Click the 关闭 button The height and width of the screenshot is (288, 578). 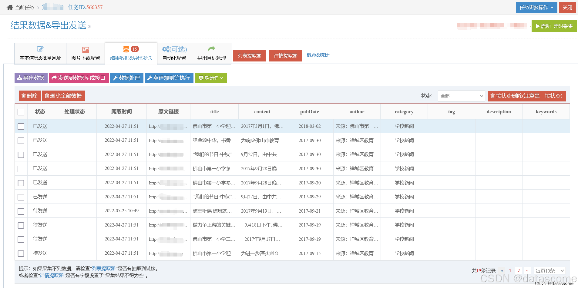(567, 8)
